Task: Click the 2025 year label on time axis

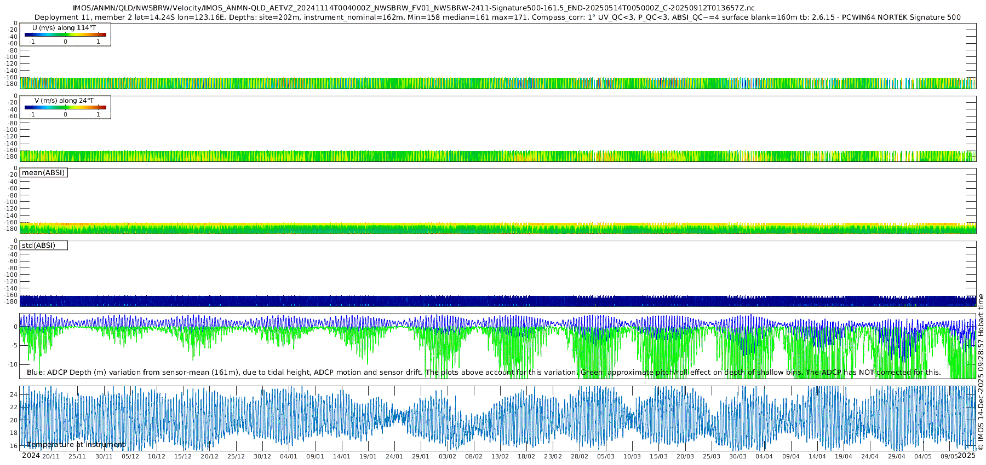Action: click(x=967, y=456)
